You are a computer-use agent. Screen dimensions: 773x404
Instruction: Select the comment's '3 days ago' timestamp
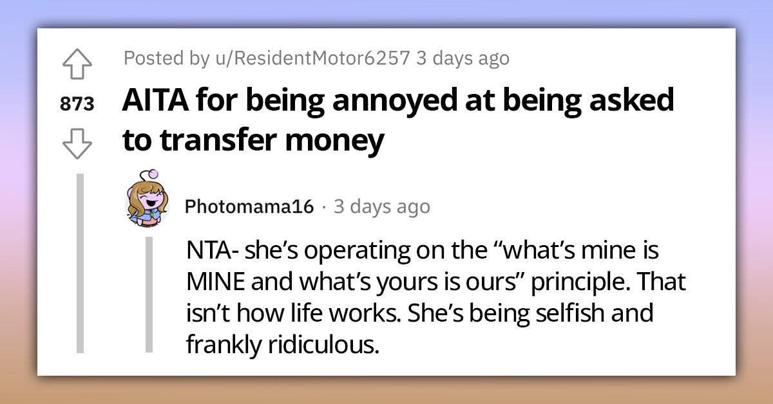pyautogui.click(x=381, y=207)
